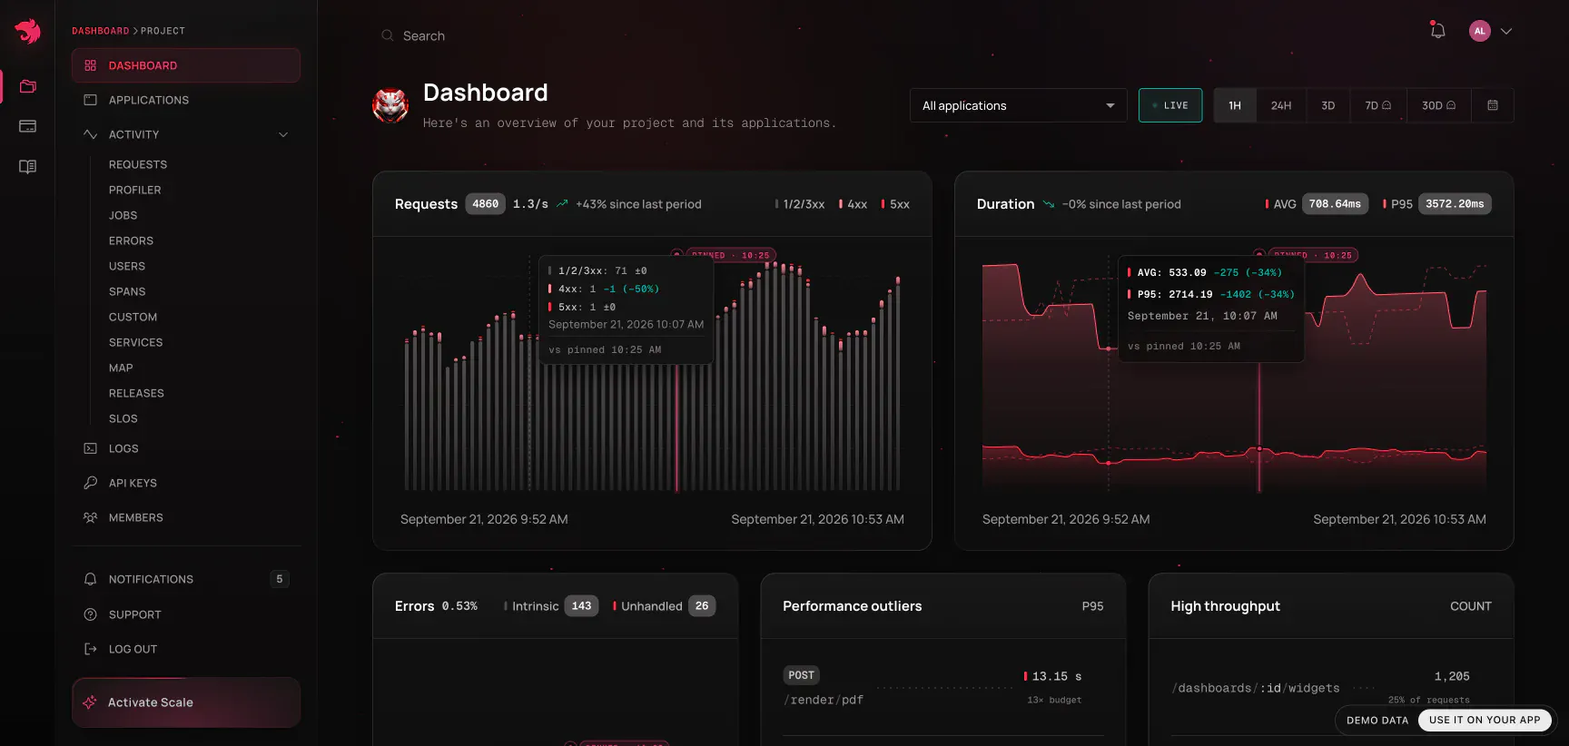The height and width of the screenshot is (746, 1569).
Task: Click the Log Out arrow icon
Action: (x=90, y=649)
